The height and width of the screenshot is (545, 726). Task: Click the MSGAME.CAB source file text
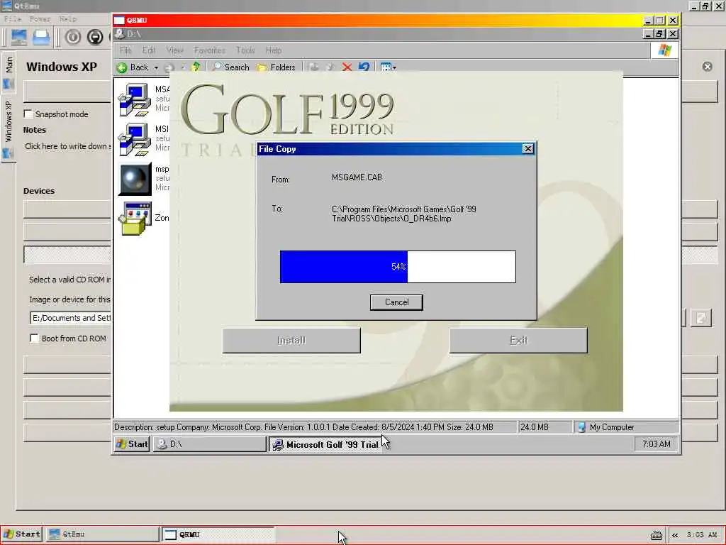point(357,177)
